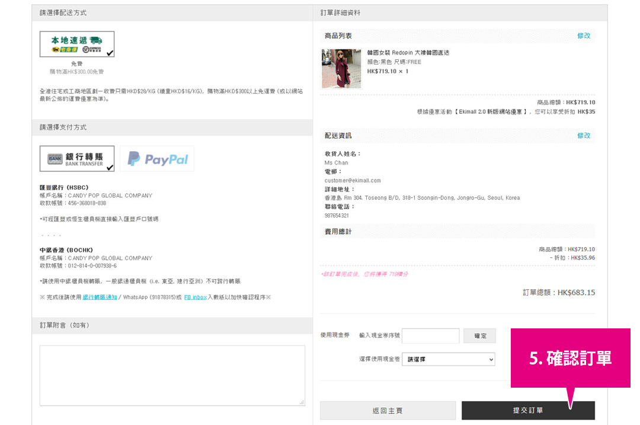
Task: Focus the 輸入現金券序號 input field
Action: tap(430, 336)
